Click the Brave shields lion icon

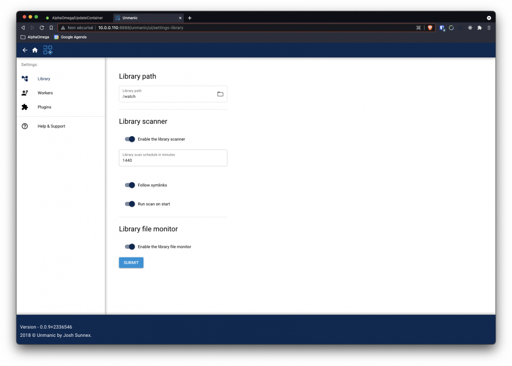430,28
